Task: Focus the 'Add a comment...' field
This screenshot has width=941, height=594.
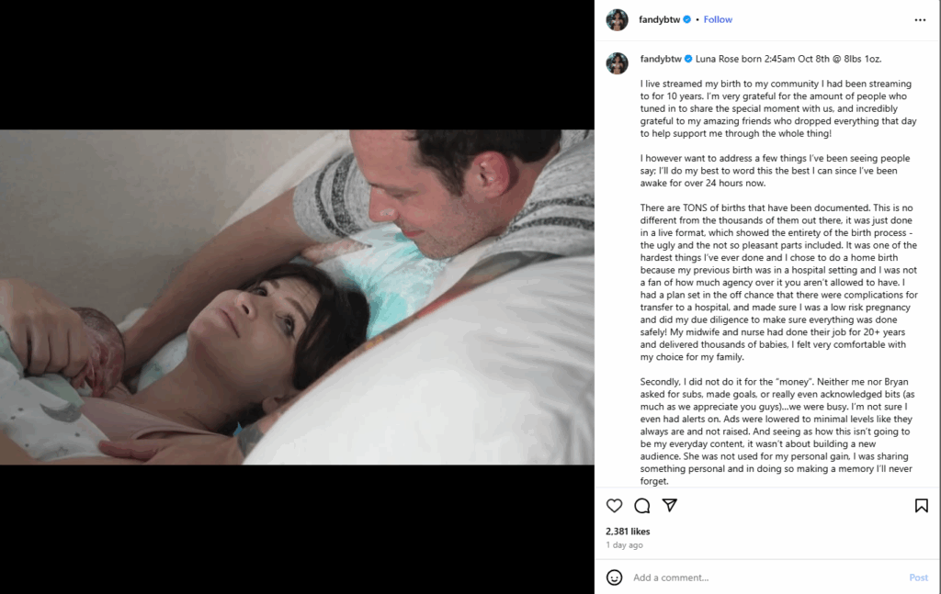Action: pos(767,577)
